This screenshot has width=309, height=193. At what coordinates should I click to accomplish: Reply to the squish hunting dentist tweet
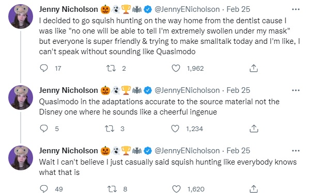(x=44, y=68)
